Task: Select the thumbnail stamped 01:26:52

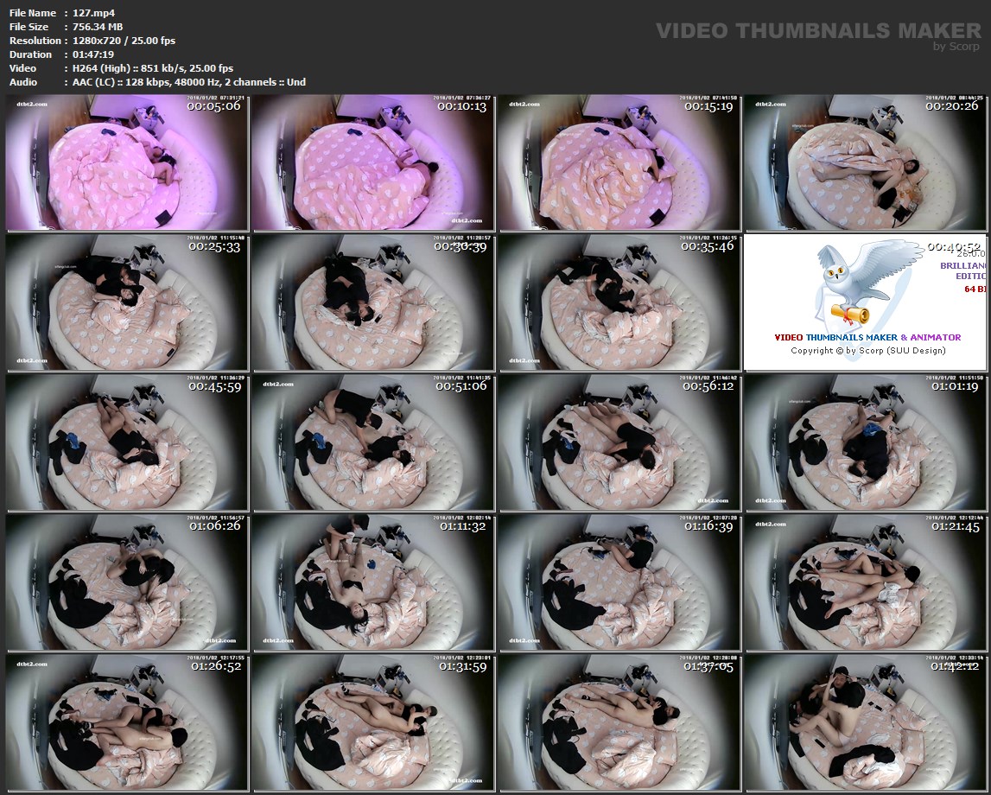Action: (127, 723)
